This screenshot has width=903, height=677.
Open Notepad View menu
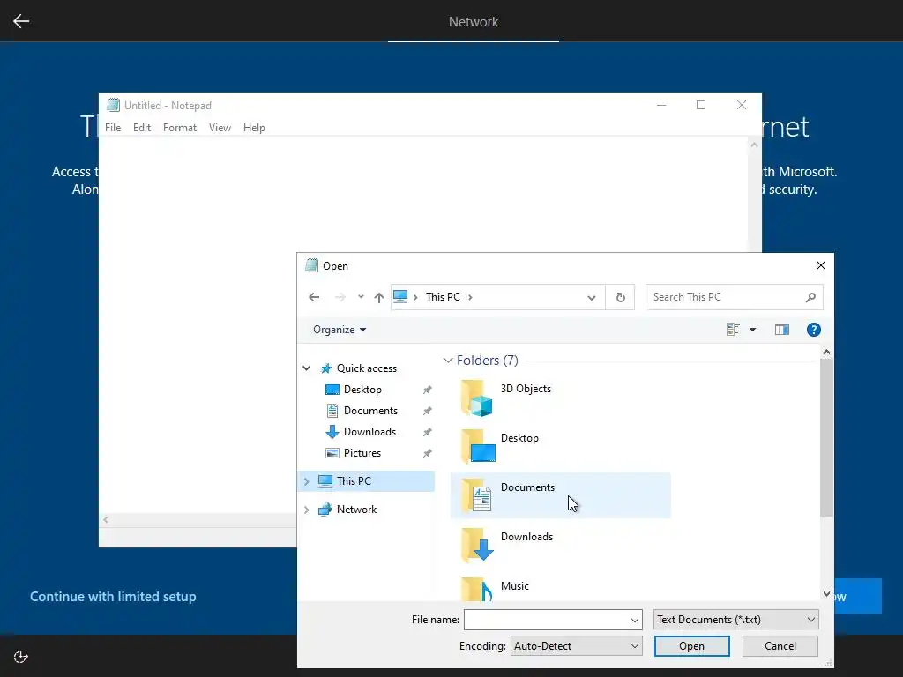pos(220,128)
